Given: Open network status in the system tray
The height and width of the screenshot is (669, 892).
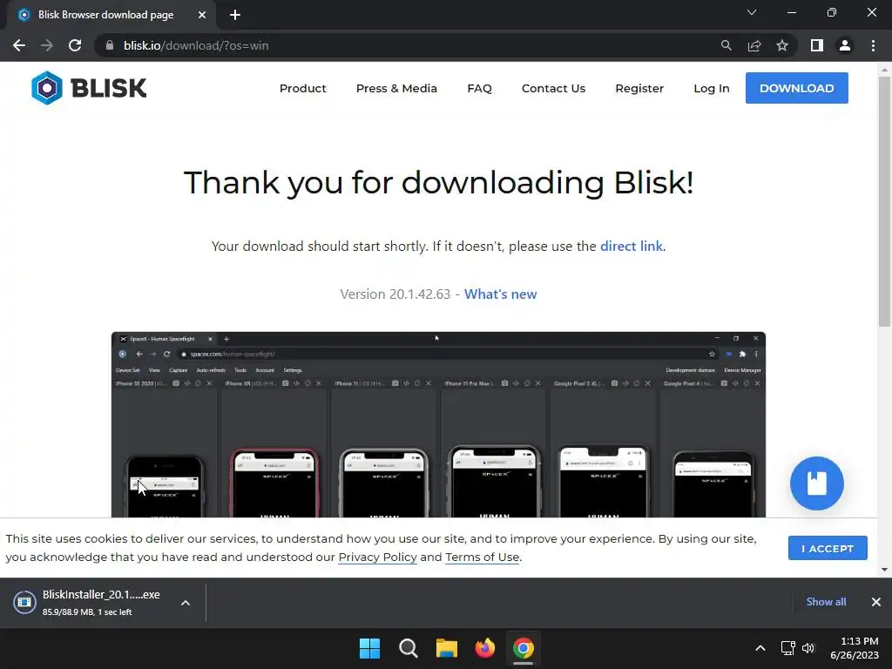Looking at the screenshot, I should [787, 648].
